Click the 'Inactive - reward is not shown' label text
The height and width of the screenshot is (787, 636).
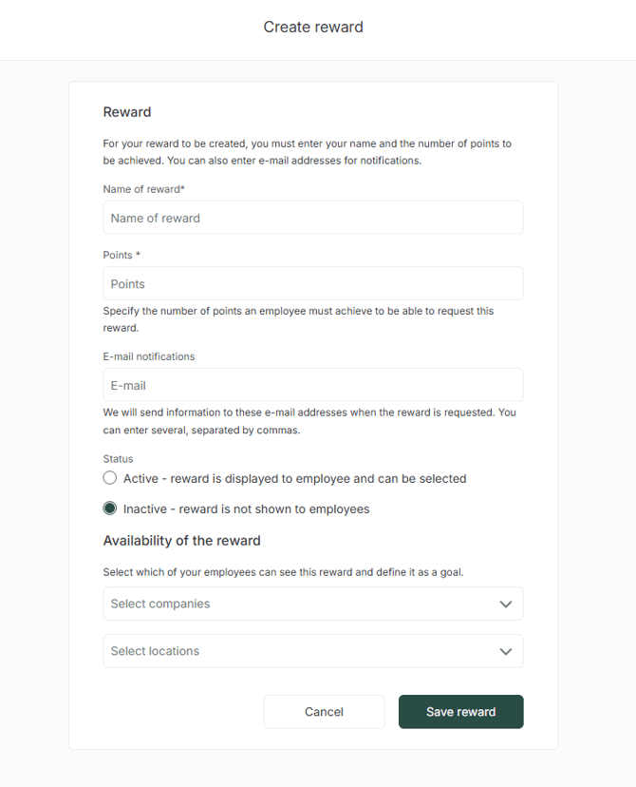[246, 509]
